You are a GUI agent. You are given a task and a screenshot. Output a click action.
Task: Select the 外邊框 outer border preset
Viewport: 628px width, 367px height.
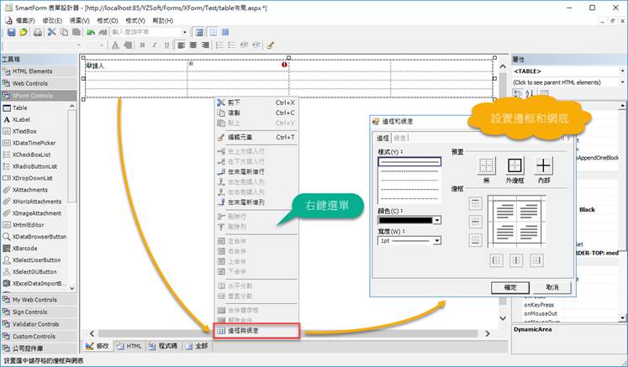(515, 165)
